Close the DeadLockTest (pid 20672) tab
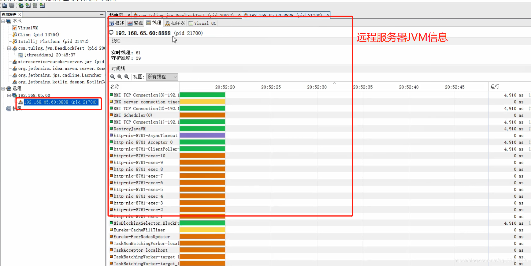 (239, 15)
